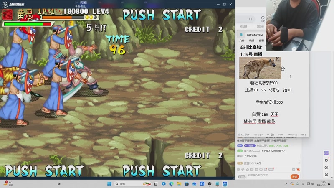The height and width of the screenshot is (188, 334).
Task: Open the weather widget on taskbar
Action: (8, 183)
